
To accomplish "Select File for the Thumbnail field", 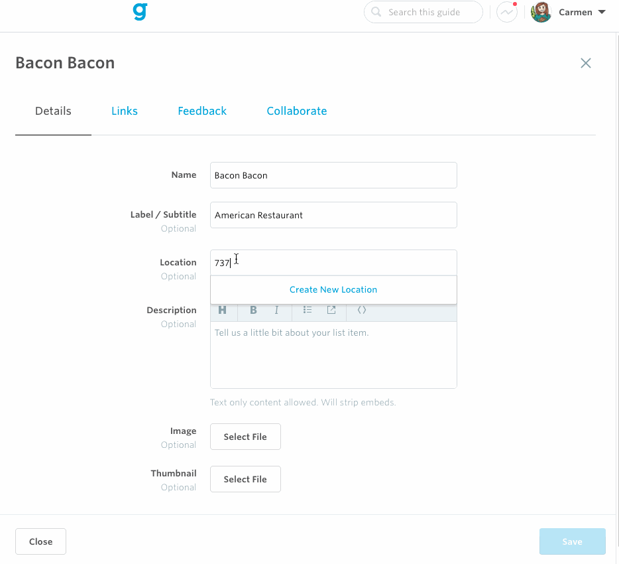I will pos(245,479).
